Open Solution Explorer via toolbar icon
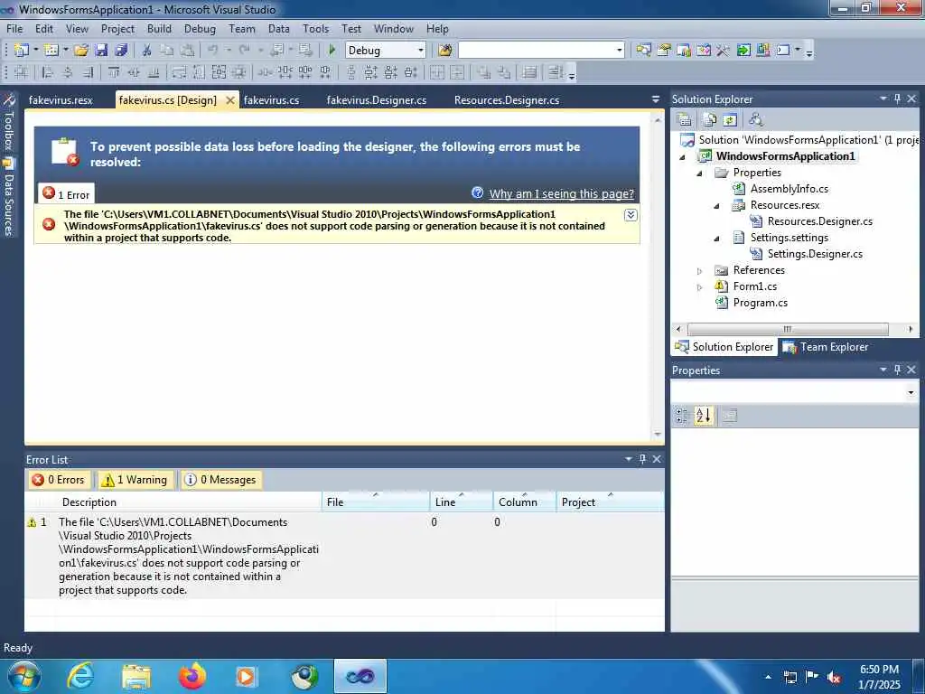The image size is (925, 694). pos(643,51)
